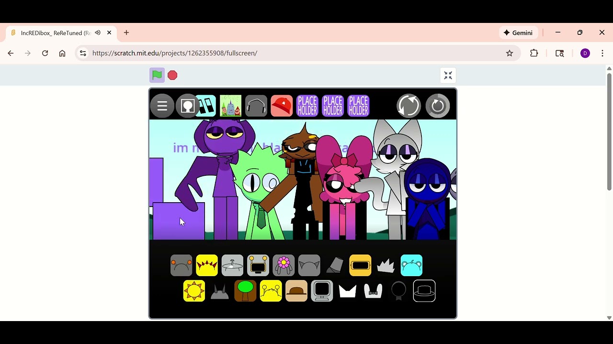The image size is (613, 344).
Task: Click the scrollbar down arrow
Action: tap(609, 318)
